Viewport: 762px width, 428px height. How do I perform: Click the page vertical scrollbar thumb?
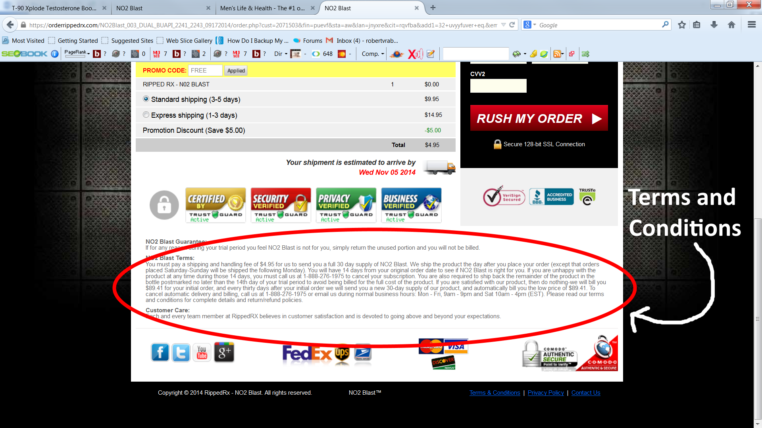tap(758, 318)
